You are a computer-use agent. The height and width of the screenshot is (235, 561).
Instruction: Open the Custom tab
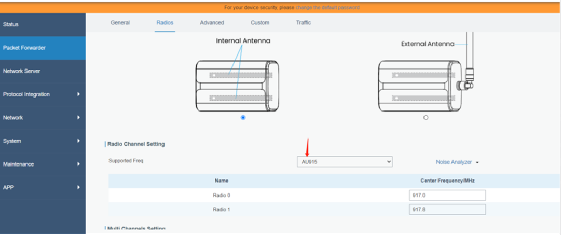[260, 22]
